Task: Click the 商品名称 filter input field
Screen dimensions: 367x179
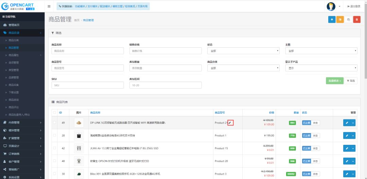Action: click(87, 51)
